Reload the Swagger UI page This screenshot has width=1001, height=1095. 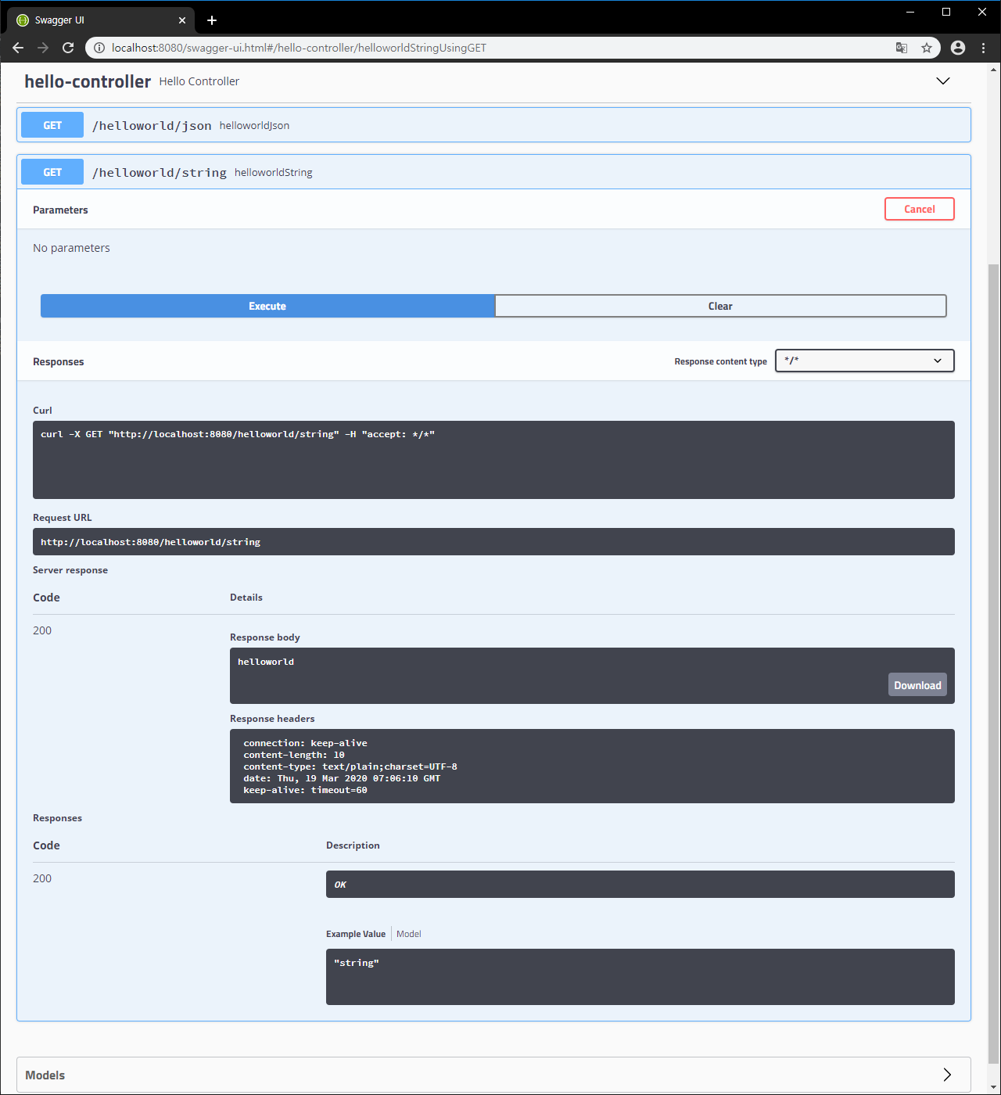(68, 48)
